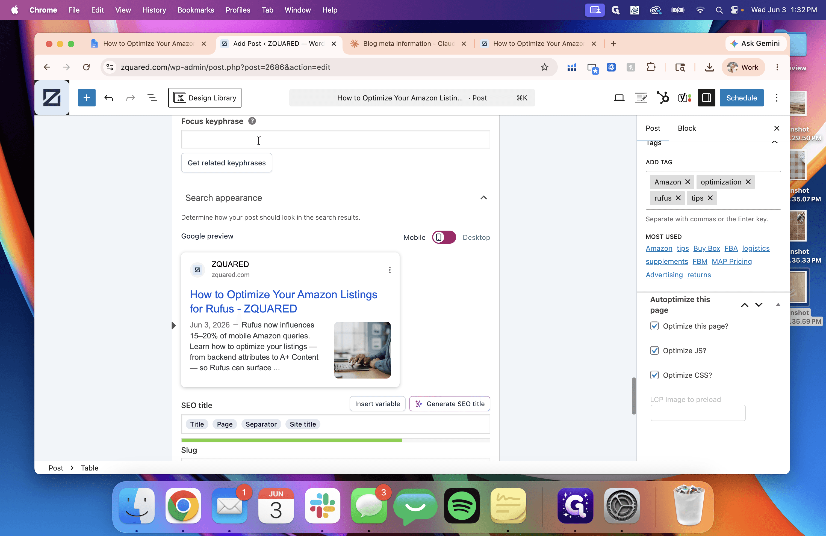Click the redo arrow icon
This screenshot has height=536, width=826.
click(x=130, y=98)
